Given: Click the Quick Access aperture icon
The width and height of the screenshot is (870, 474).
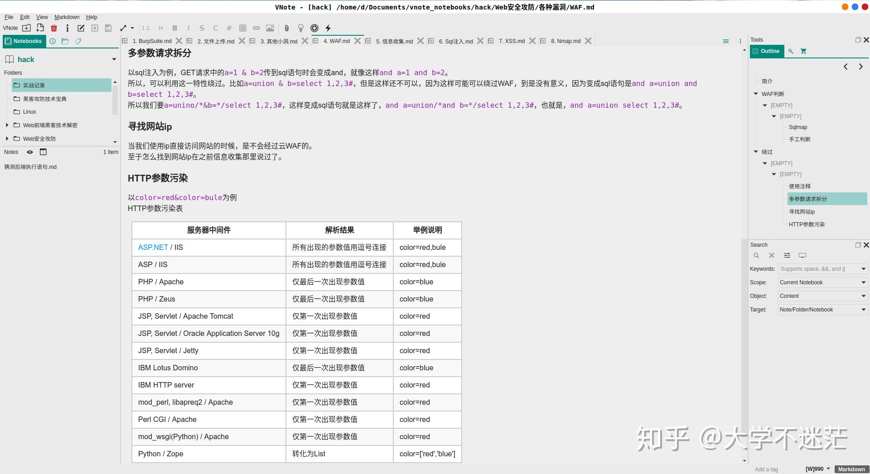Looking at the screenshot, I should (x=314, y=28).
